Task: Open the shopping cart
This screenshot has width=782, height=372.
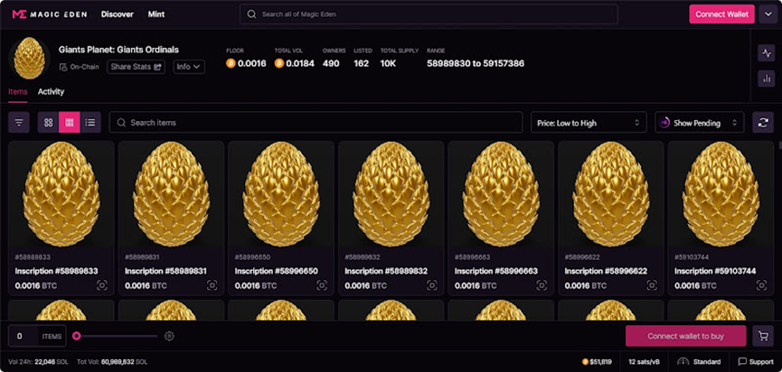Action: 765,336
